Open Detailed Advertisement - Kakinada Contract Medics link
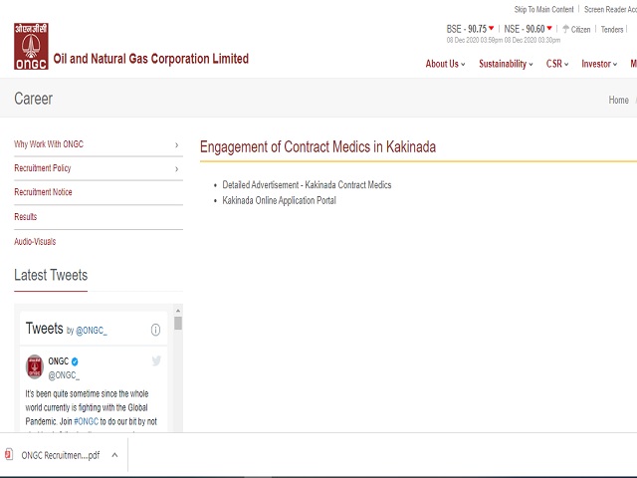Screen dimensions: 637x478 click(307, 185)
